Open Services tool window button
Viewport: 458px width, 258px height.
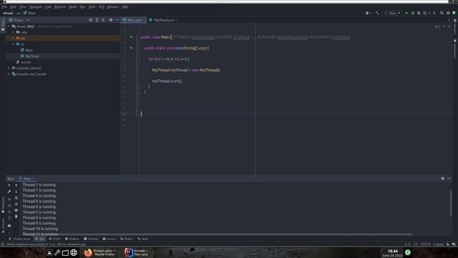[x=109, y=239]
